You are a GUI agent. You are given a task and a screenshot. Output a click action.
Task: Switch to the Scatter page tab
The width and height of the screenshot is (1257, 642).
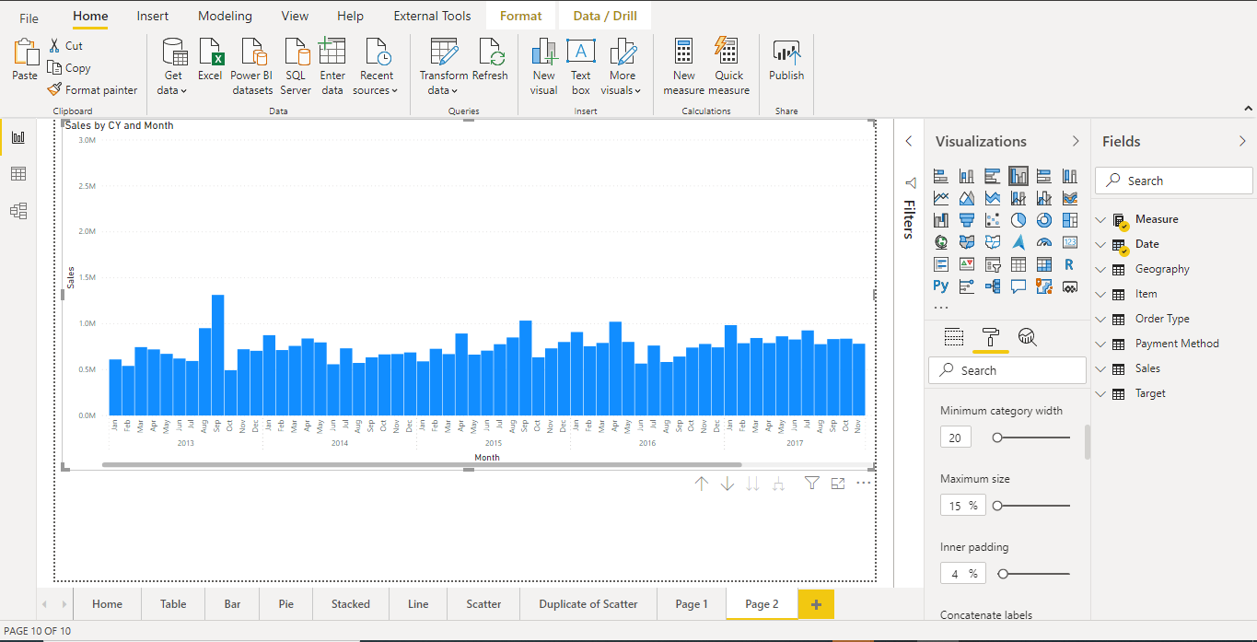pos(483,604)
